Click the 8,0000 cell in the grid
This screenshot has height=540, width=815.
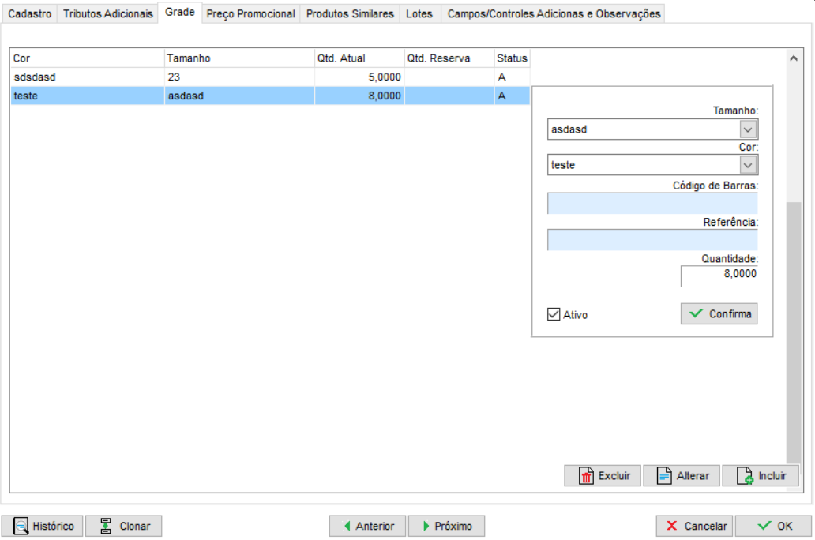point(359,96)
